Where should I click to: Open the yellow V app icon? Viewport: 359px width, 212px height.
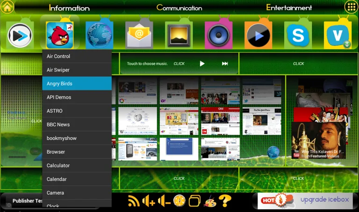337,35
